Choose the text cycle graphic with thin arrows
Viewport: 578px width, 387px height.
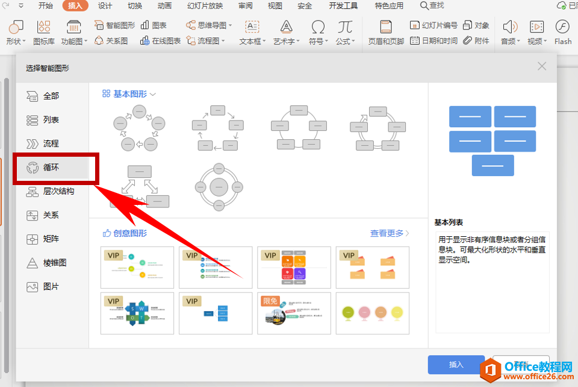(217, 128)
